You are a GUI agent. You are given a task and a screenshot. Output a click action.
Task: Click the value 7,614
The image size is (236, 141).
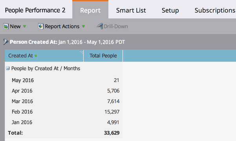[x=113, y=101]
